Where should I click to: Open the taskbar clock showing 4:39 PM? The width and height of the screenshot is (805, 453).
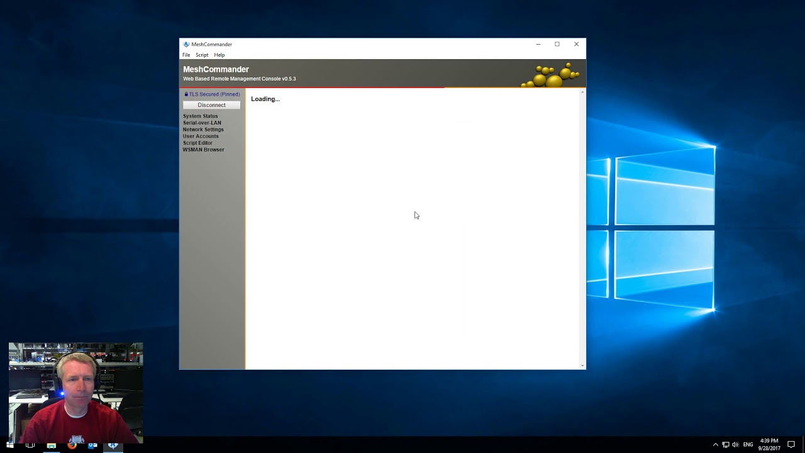tap(769, 445)
